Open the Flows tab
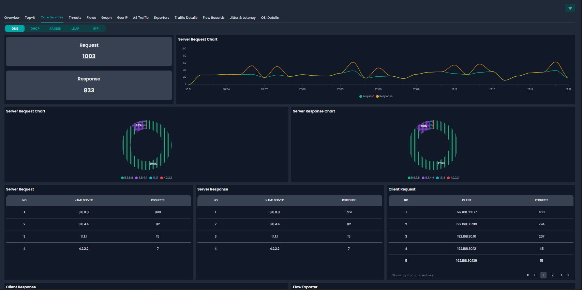The image size is (582, 290). click(x=91, y=18)
